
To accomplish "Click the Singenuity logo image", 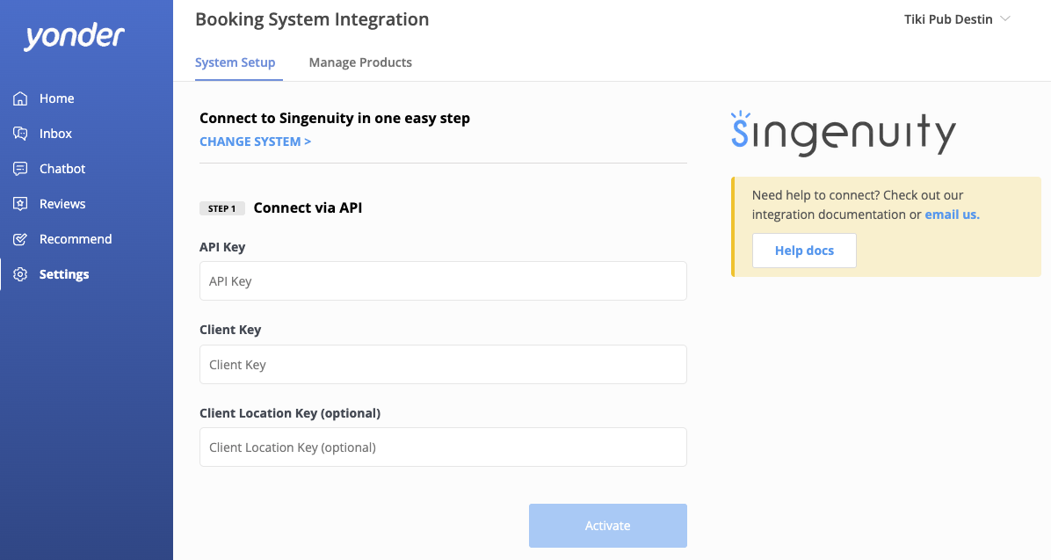I will coord(843,135).
